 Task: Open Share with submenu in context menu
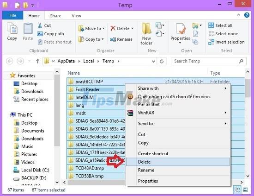[178, 89]
